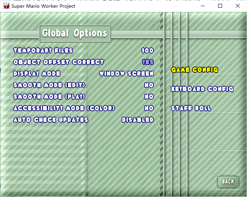Toggle Smooth Mode (Play) NO value
This screenshot has width=247, height=197.
pyautogui.click(x=149, y=97)
